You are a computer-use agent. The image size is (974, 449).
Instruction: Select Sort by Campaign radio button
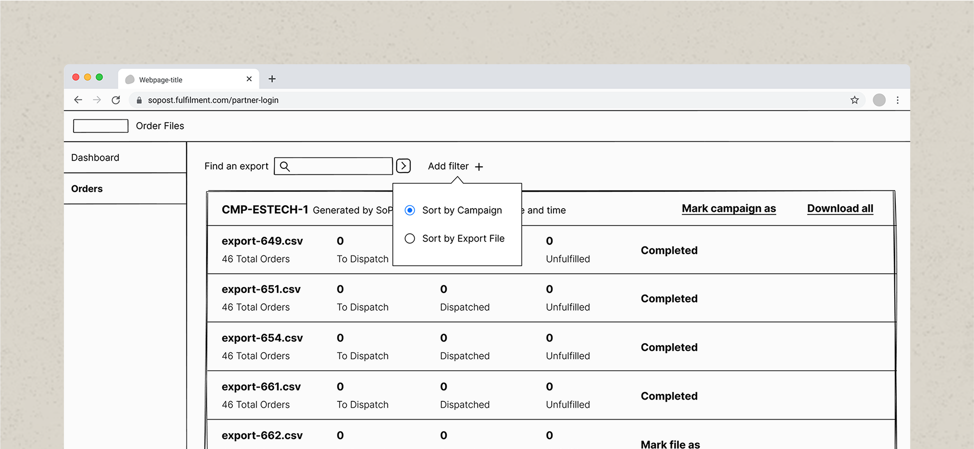click(x=409, y=210)
